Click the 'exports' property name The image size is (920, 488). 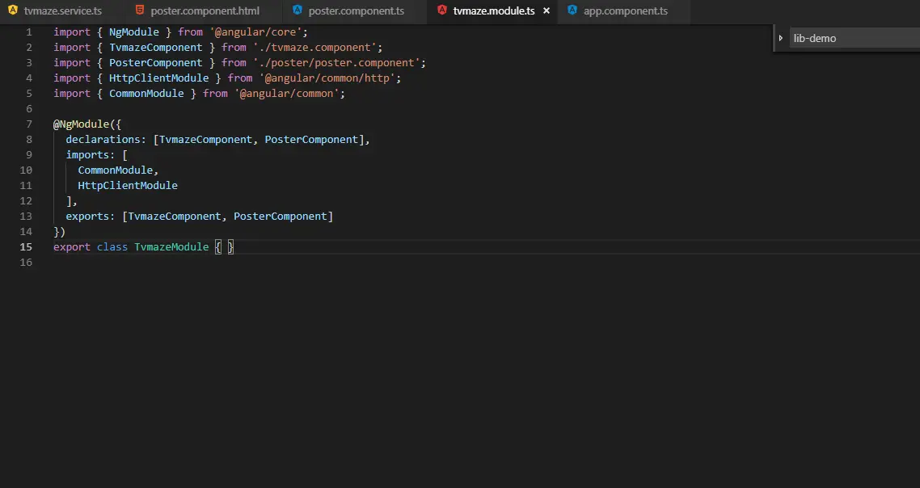(87, 217)
